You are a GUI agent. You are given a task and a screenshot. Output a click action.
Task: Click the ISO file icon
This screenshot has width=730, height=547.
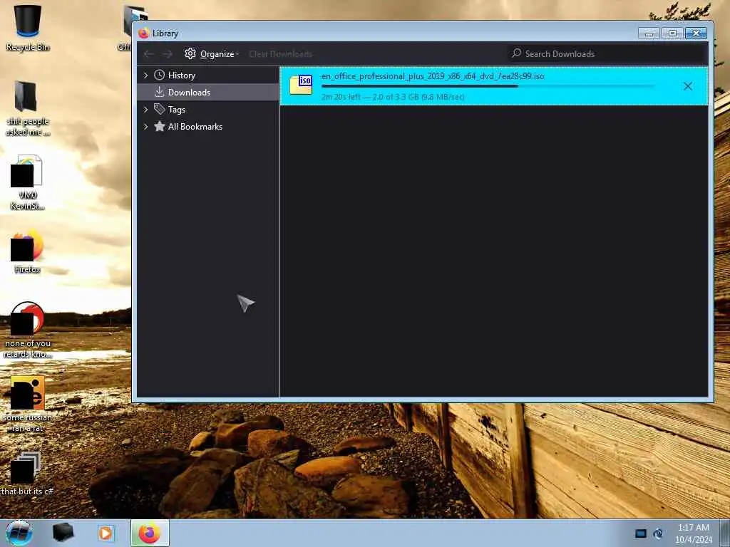[x=301, y=85]
